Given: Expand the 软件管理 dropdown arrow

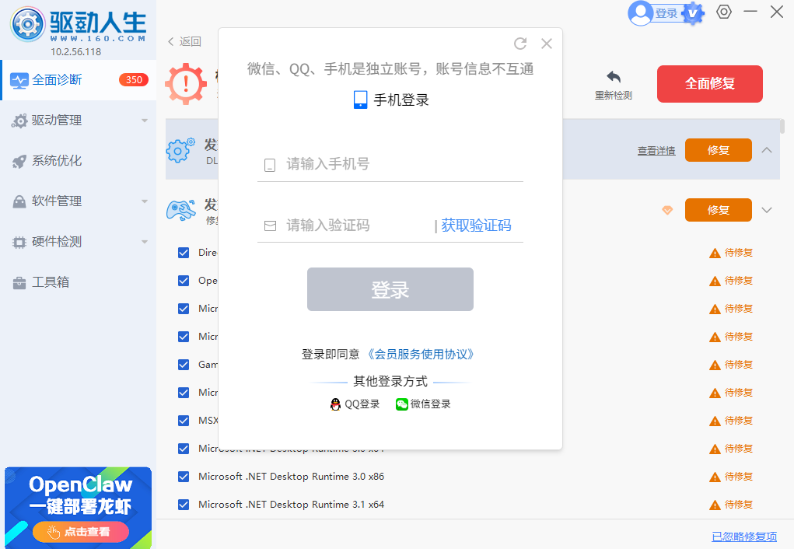Looking at the screenshot, I should click(145, 201).
